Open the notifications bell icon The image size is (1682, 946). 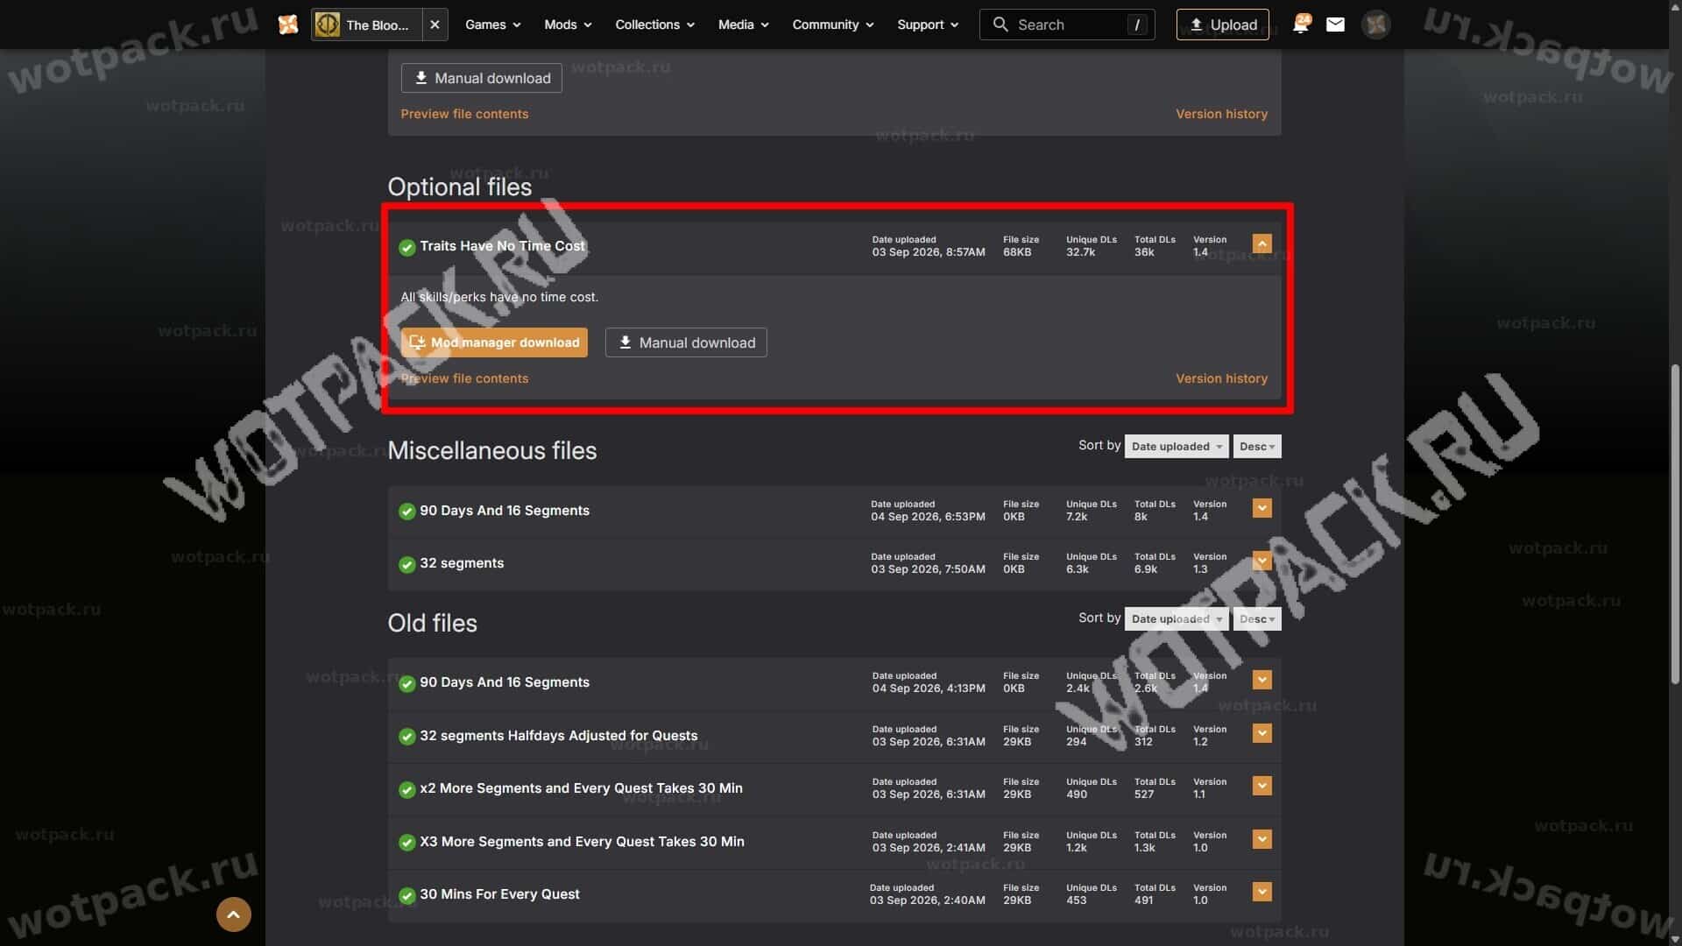pos(1301,25)
